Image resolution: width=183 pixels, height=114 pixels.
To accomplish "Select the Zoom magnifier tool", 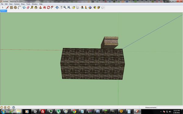I will pyautogui.click(x=65, y=8).
